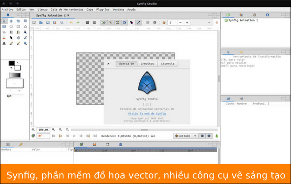Open the Visite la web de Synfig link

[147, 113]
